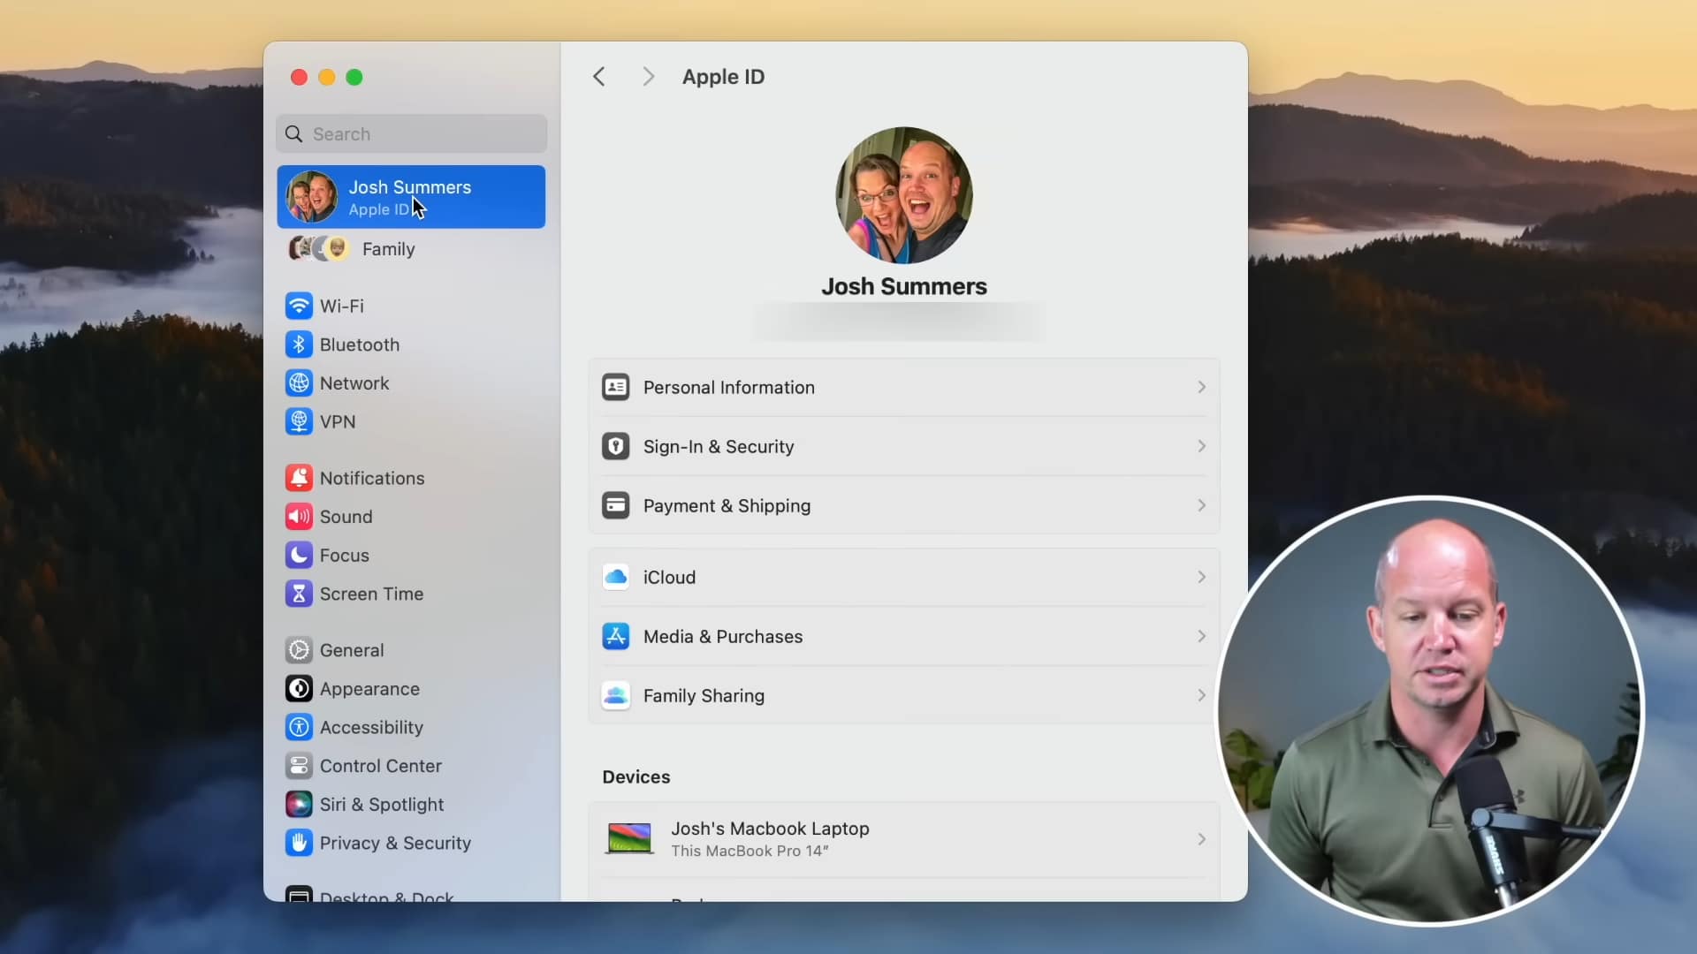Image resolution: width=1697 pixels, height=954 pixels.
Task: Open Network settings
Action: [x=354, y=382]
